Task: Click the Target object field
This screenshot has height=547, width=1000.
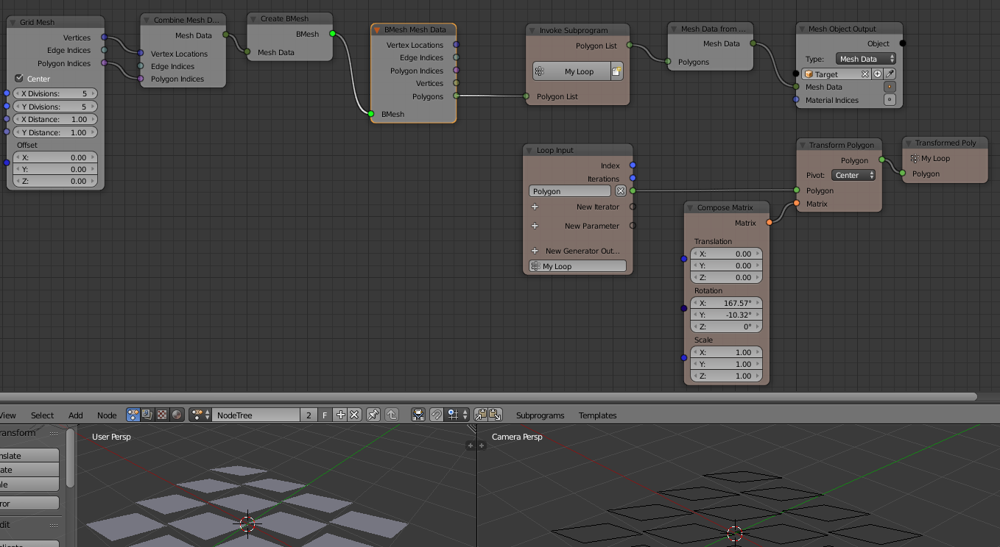Action: tap(837, 74)
